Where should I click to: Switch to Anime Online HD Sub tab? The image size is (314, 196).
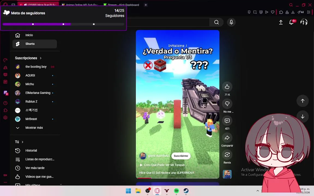point(80,5)
